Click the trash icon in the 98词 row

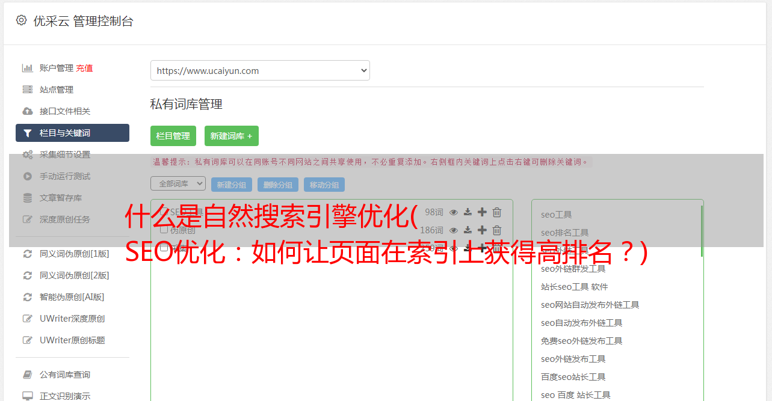[497, 212]
